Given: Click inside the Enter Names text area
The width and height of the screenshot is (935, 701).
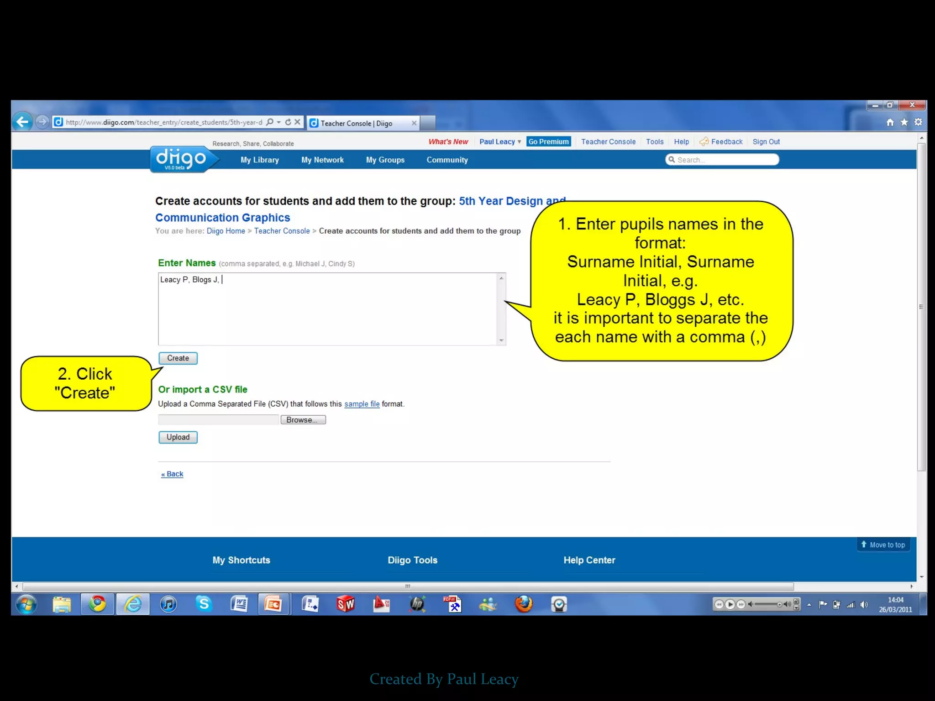Looking at the screenshot, I should tap(327, 309).
